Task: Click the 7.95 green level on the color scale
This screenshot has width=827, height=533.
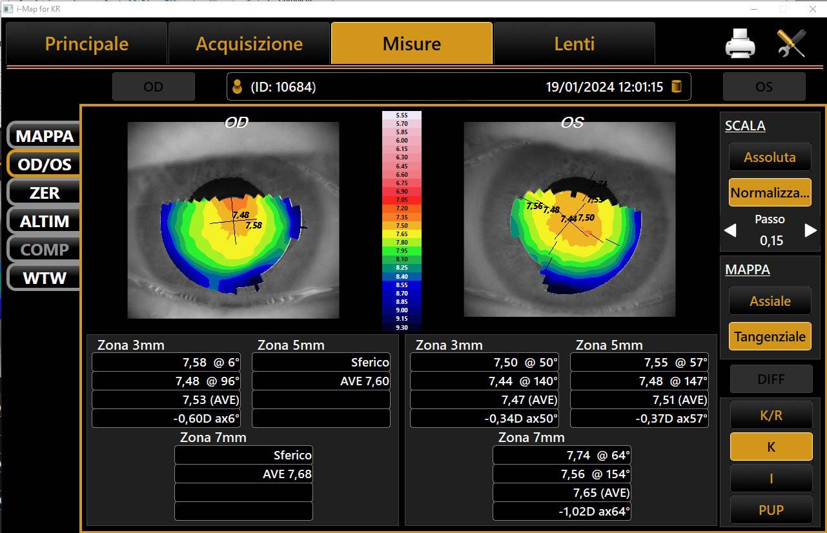Action: 402,251
